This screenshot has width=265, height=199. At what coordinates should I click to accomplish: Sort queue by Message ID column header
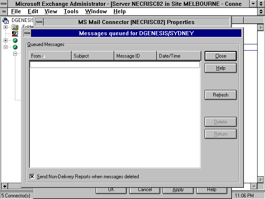[135, 56]
